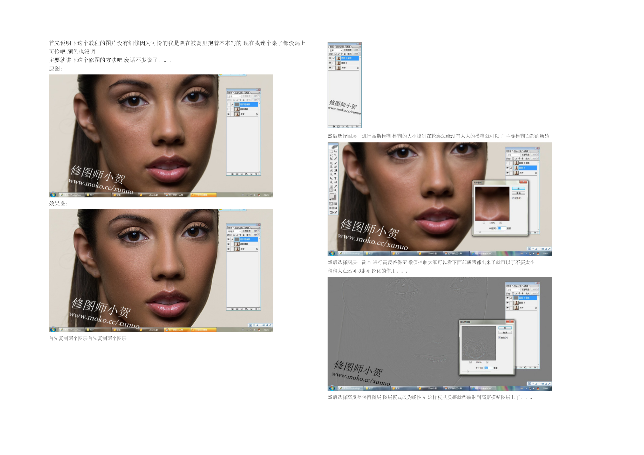Click the foreground color swatch in the toolbox

[332, 196]
